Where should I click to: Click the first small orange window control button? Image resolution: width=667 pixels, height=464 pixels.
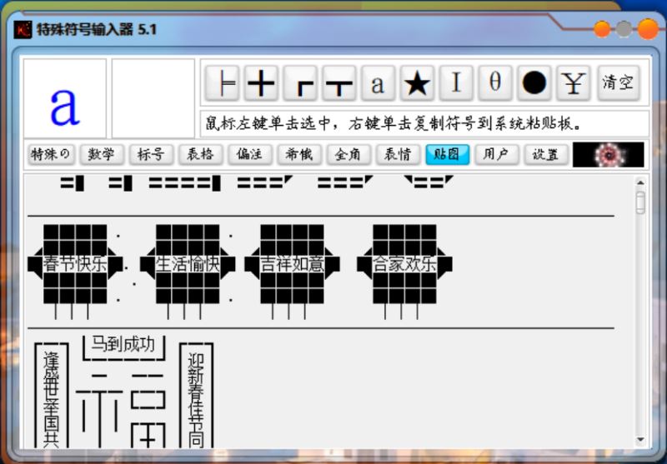pos(602,29)
